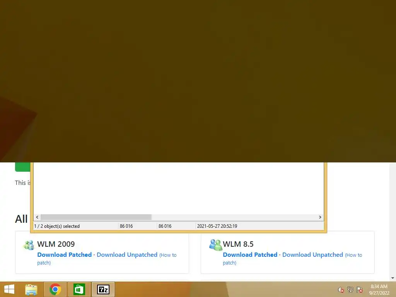This screenshot has width=396, height=297.
Task: Click the WLM 2009 messenger icon
Action: click(x=29, y=245)
